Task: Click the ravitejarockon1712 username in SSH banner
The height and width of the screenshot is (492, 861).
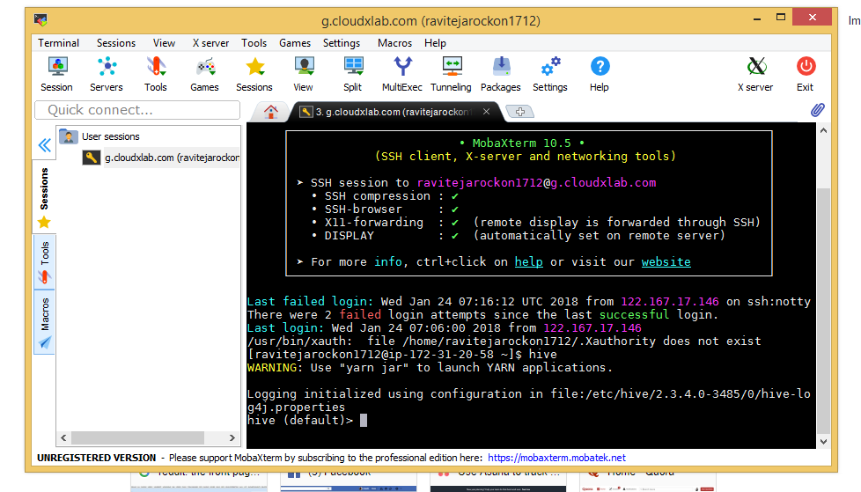Action: (x=480, y=183)
